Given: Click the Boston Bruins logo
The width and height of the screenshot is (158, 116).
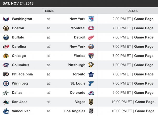Looking at the screenshot, I should click(6, 28).
